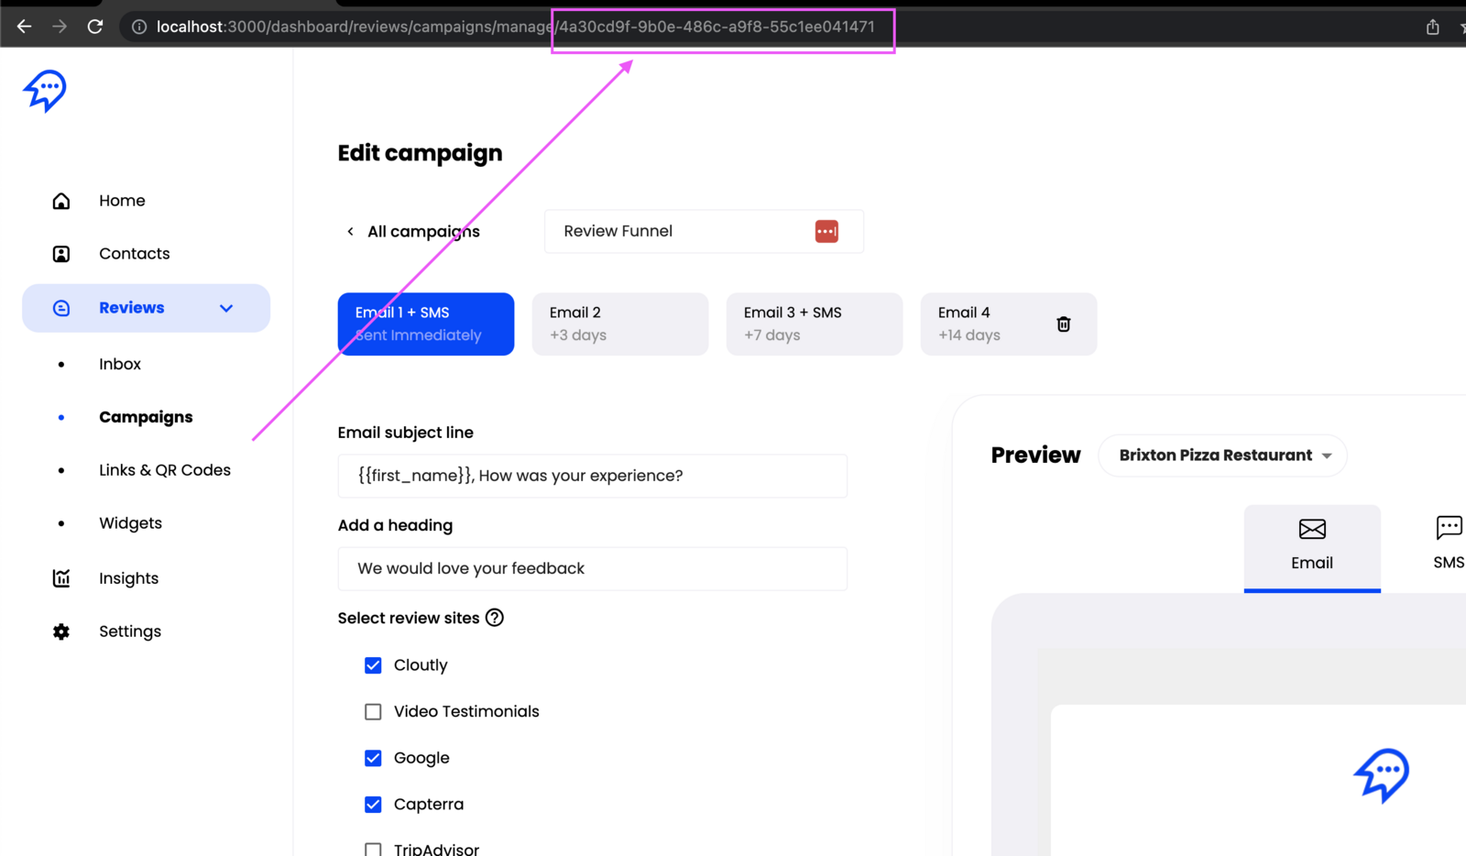Viewport: 1466px width, 856px height.
Task: Switch to the Email 2 step
Action: (x=619, y=324)
